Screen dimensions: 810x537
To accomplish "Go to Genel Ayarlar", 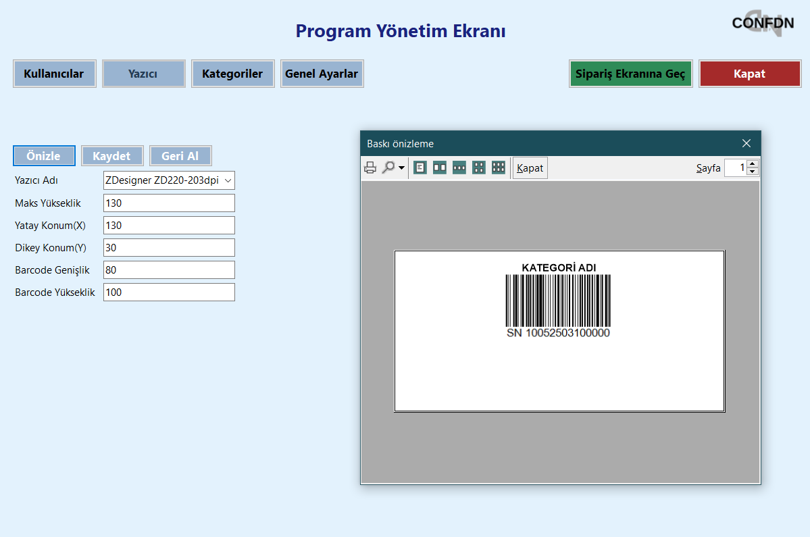I will point(322,74).
